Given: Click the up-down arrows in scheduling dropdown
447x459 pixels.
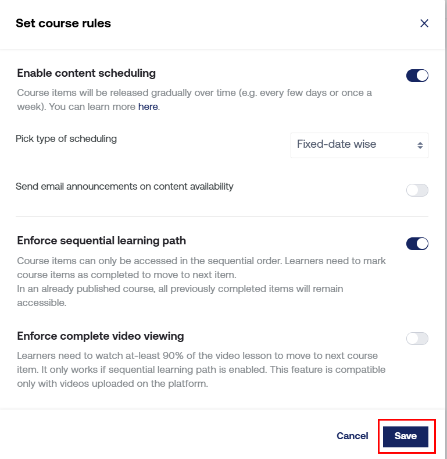Looking at the screenshot, I should (x=420, y=145).
